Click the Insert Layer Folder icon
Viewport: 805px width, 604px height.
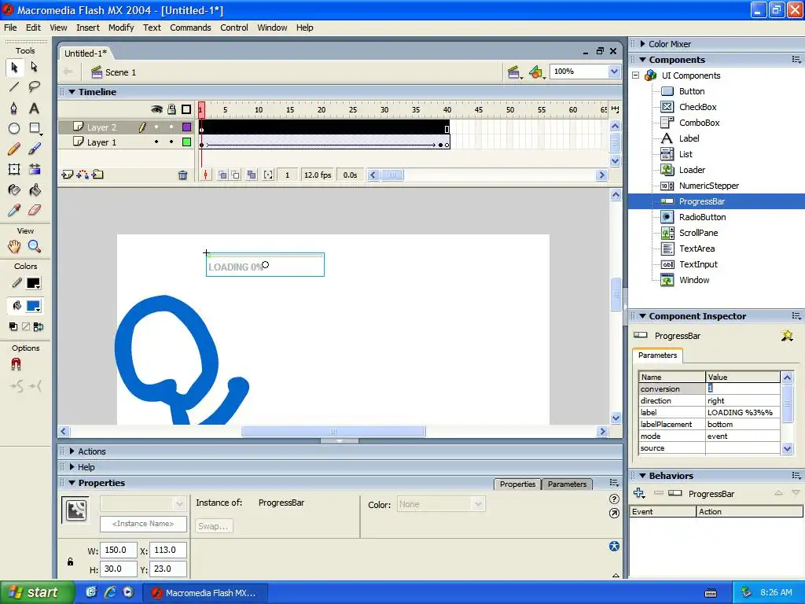(97, 175)
